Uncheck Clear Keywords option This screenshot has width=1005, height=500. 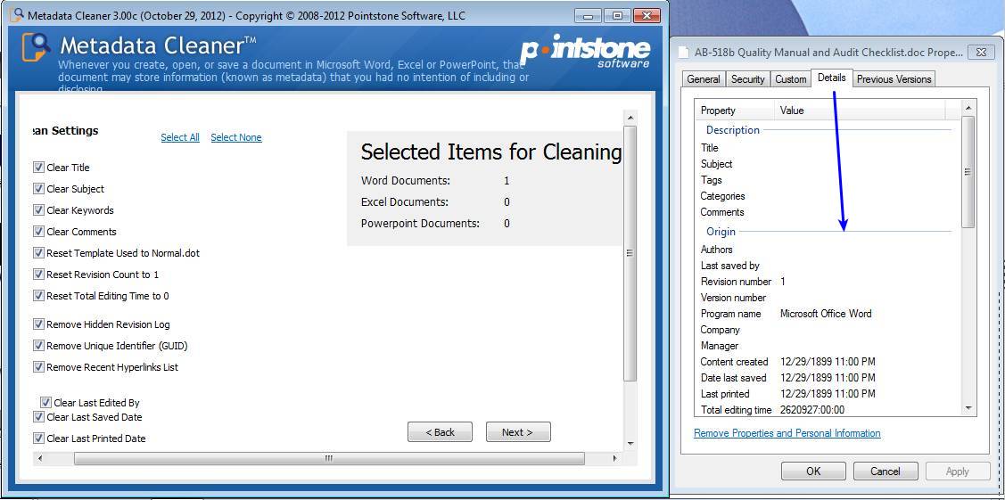click(38, 210)
